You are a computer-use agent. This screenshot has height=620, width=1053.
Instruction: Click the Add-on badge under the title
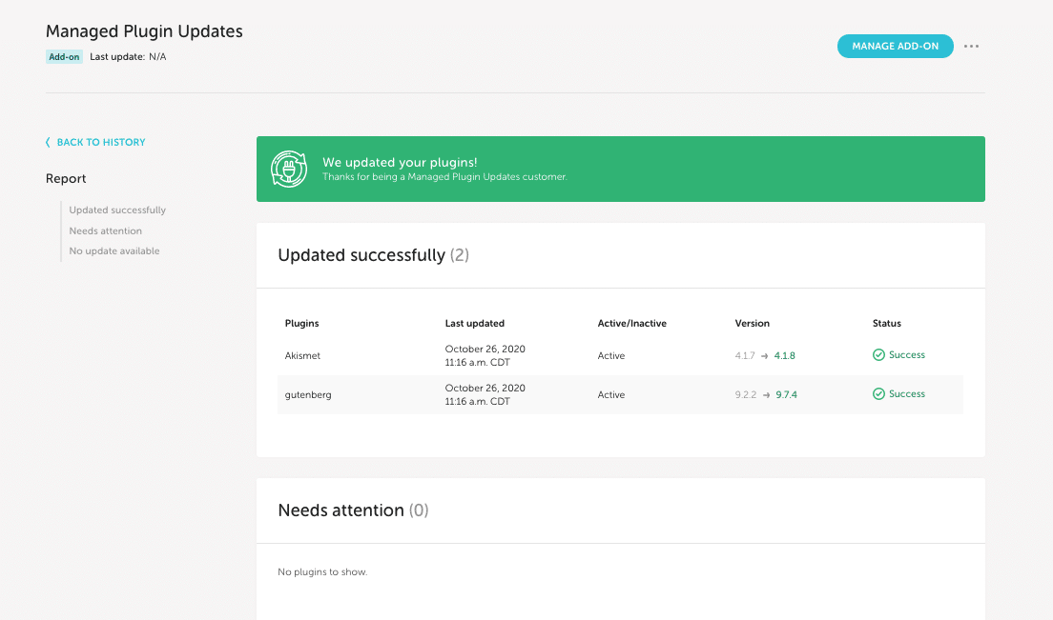coord(64,57)
